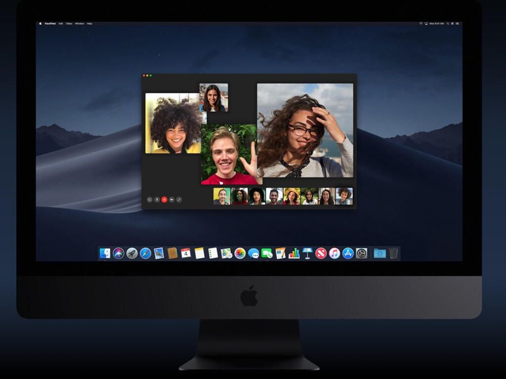
Task: Open Mail stamp icon in the Dock
Action: [159, 253]
